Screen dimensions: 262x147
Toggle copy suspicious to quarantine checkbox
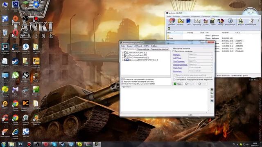(x=174, y=80)
